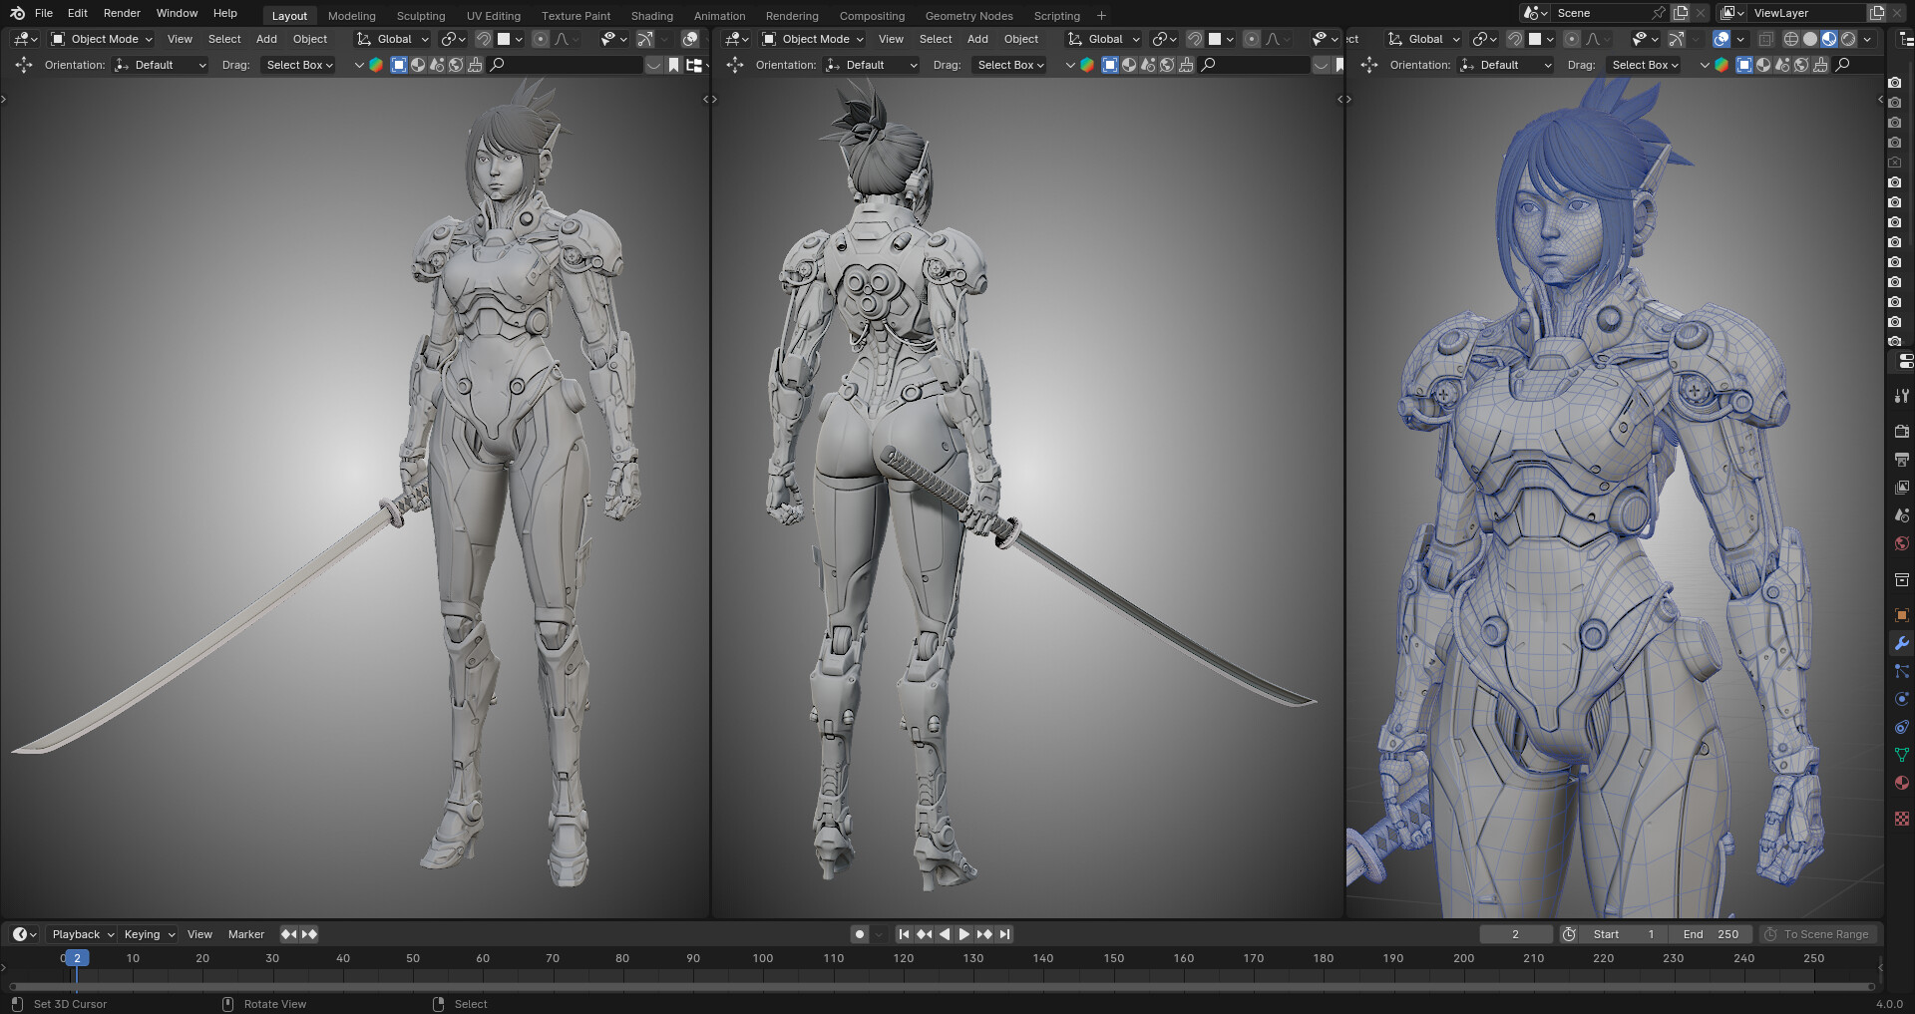Select rendered viewport shading in right viewport
1915x1014 pixels.
point(1848,39)
